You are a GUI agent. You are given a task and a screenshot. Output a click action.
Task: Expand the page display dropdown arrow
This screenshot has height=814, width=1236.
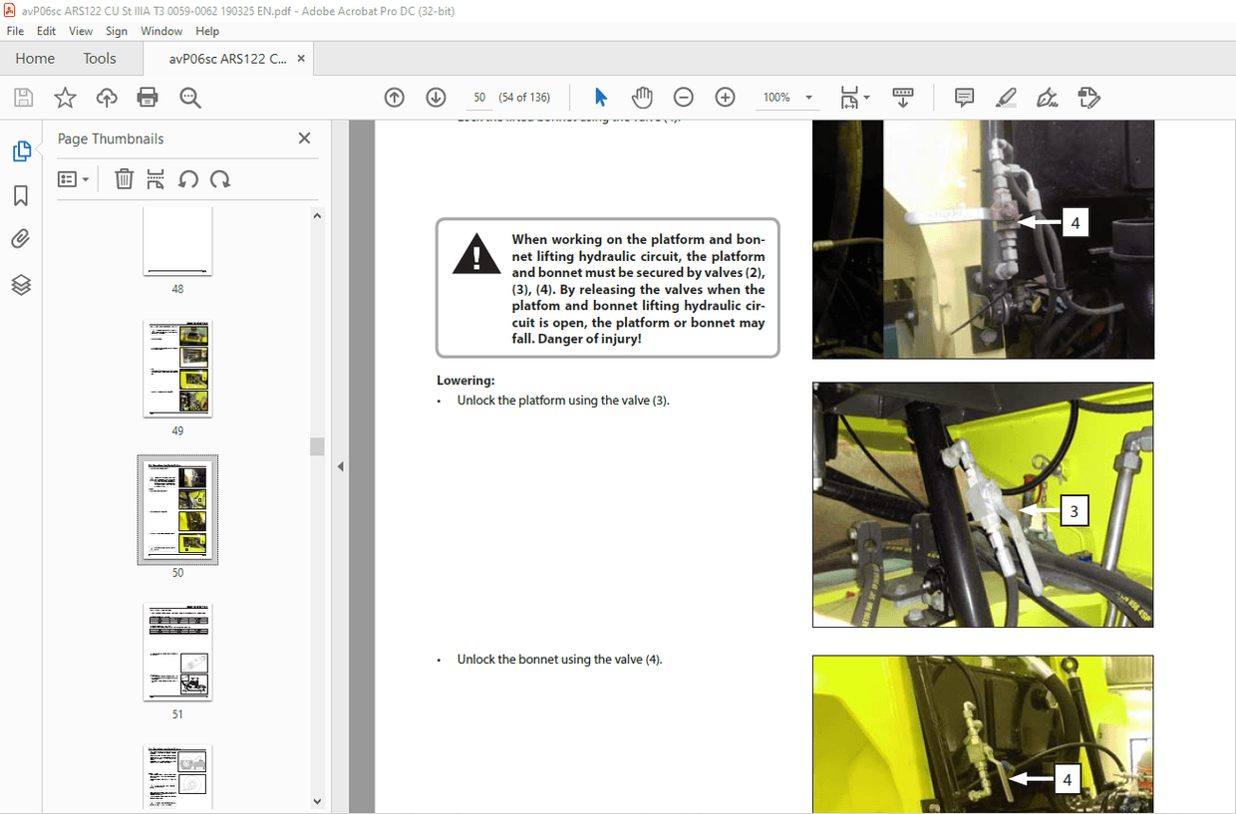pyautogui.click(x=865, y=97)
